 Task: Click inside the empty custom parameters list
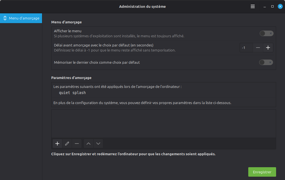pyautogui.click(x=163, y=123)
